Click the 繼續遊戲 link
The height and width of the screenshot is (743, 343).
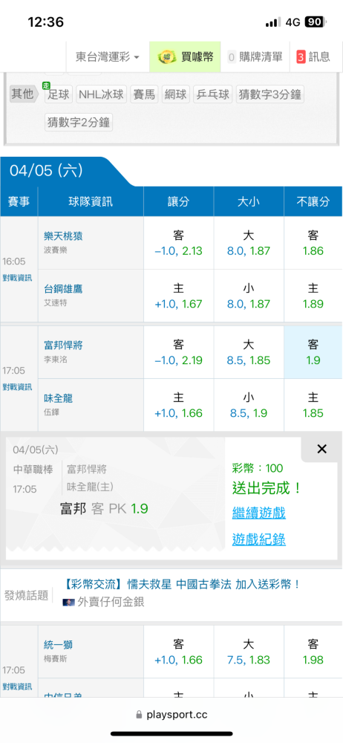(x=259, y=512)
